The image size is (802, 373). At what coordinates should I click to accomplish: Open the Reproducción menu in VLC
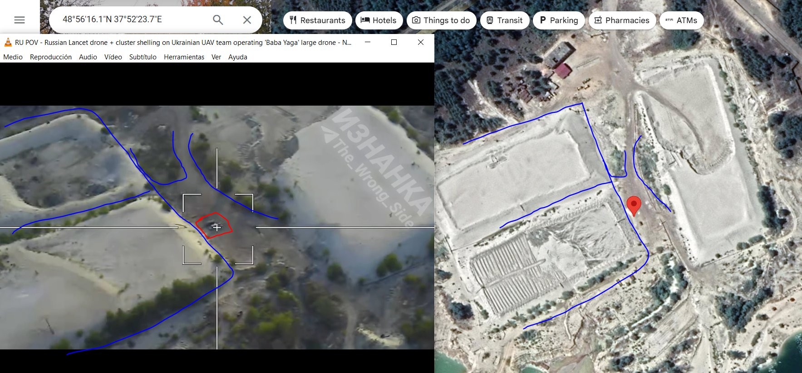coord(51,57)
